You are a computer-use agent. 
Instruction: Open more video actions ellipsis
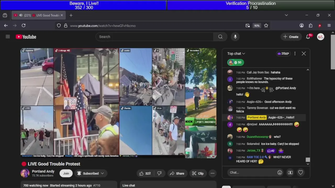213,173
